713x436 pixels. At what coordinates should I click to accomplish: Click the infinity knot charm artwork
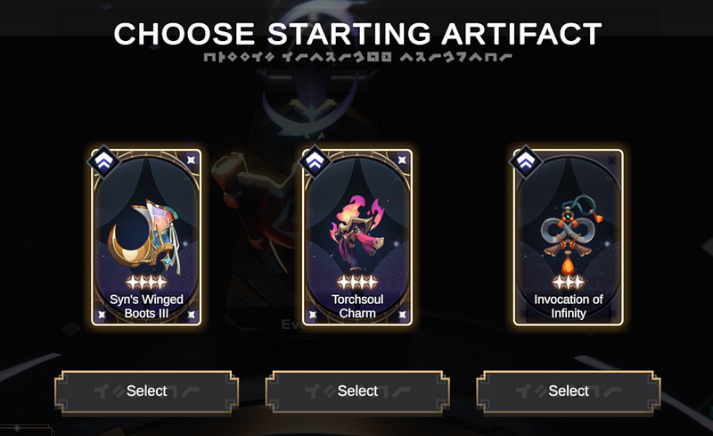[x=569, y=235]
